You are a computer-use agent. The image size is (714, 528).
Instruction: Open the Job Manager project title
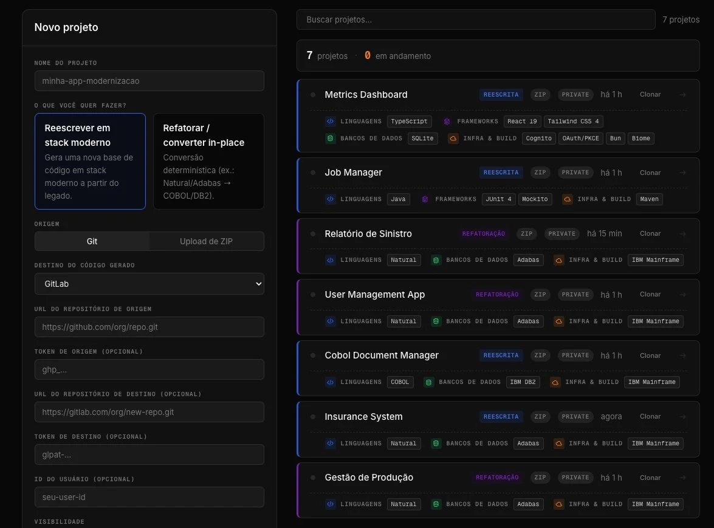pyautogui.click(x=354, y=173)
